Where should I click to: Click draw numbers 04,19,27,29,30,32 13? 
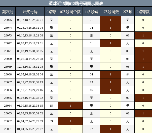pyautogui.click(x=30, y=82)
